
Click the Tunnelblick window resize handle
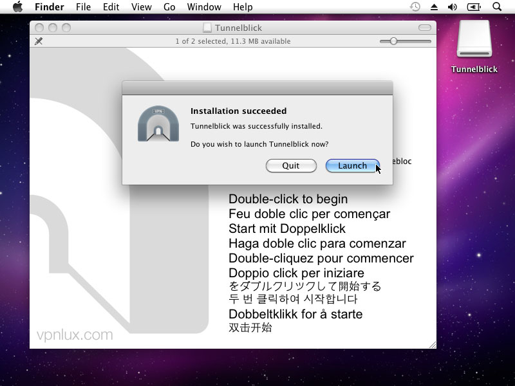point(432,345)
